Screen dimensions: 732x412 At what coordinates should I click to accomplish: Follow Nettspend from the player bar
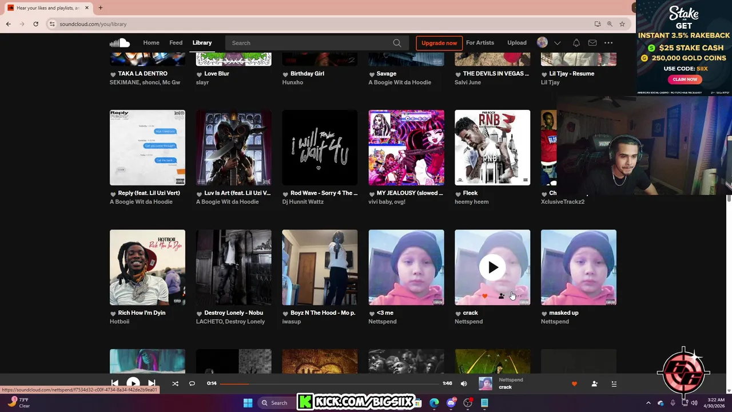(594, 384)
